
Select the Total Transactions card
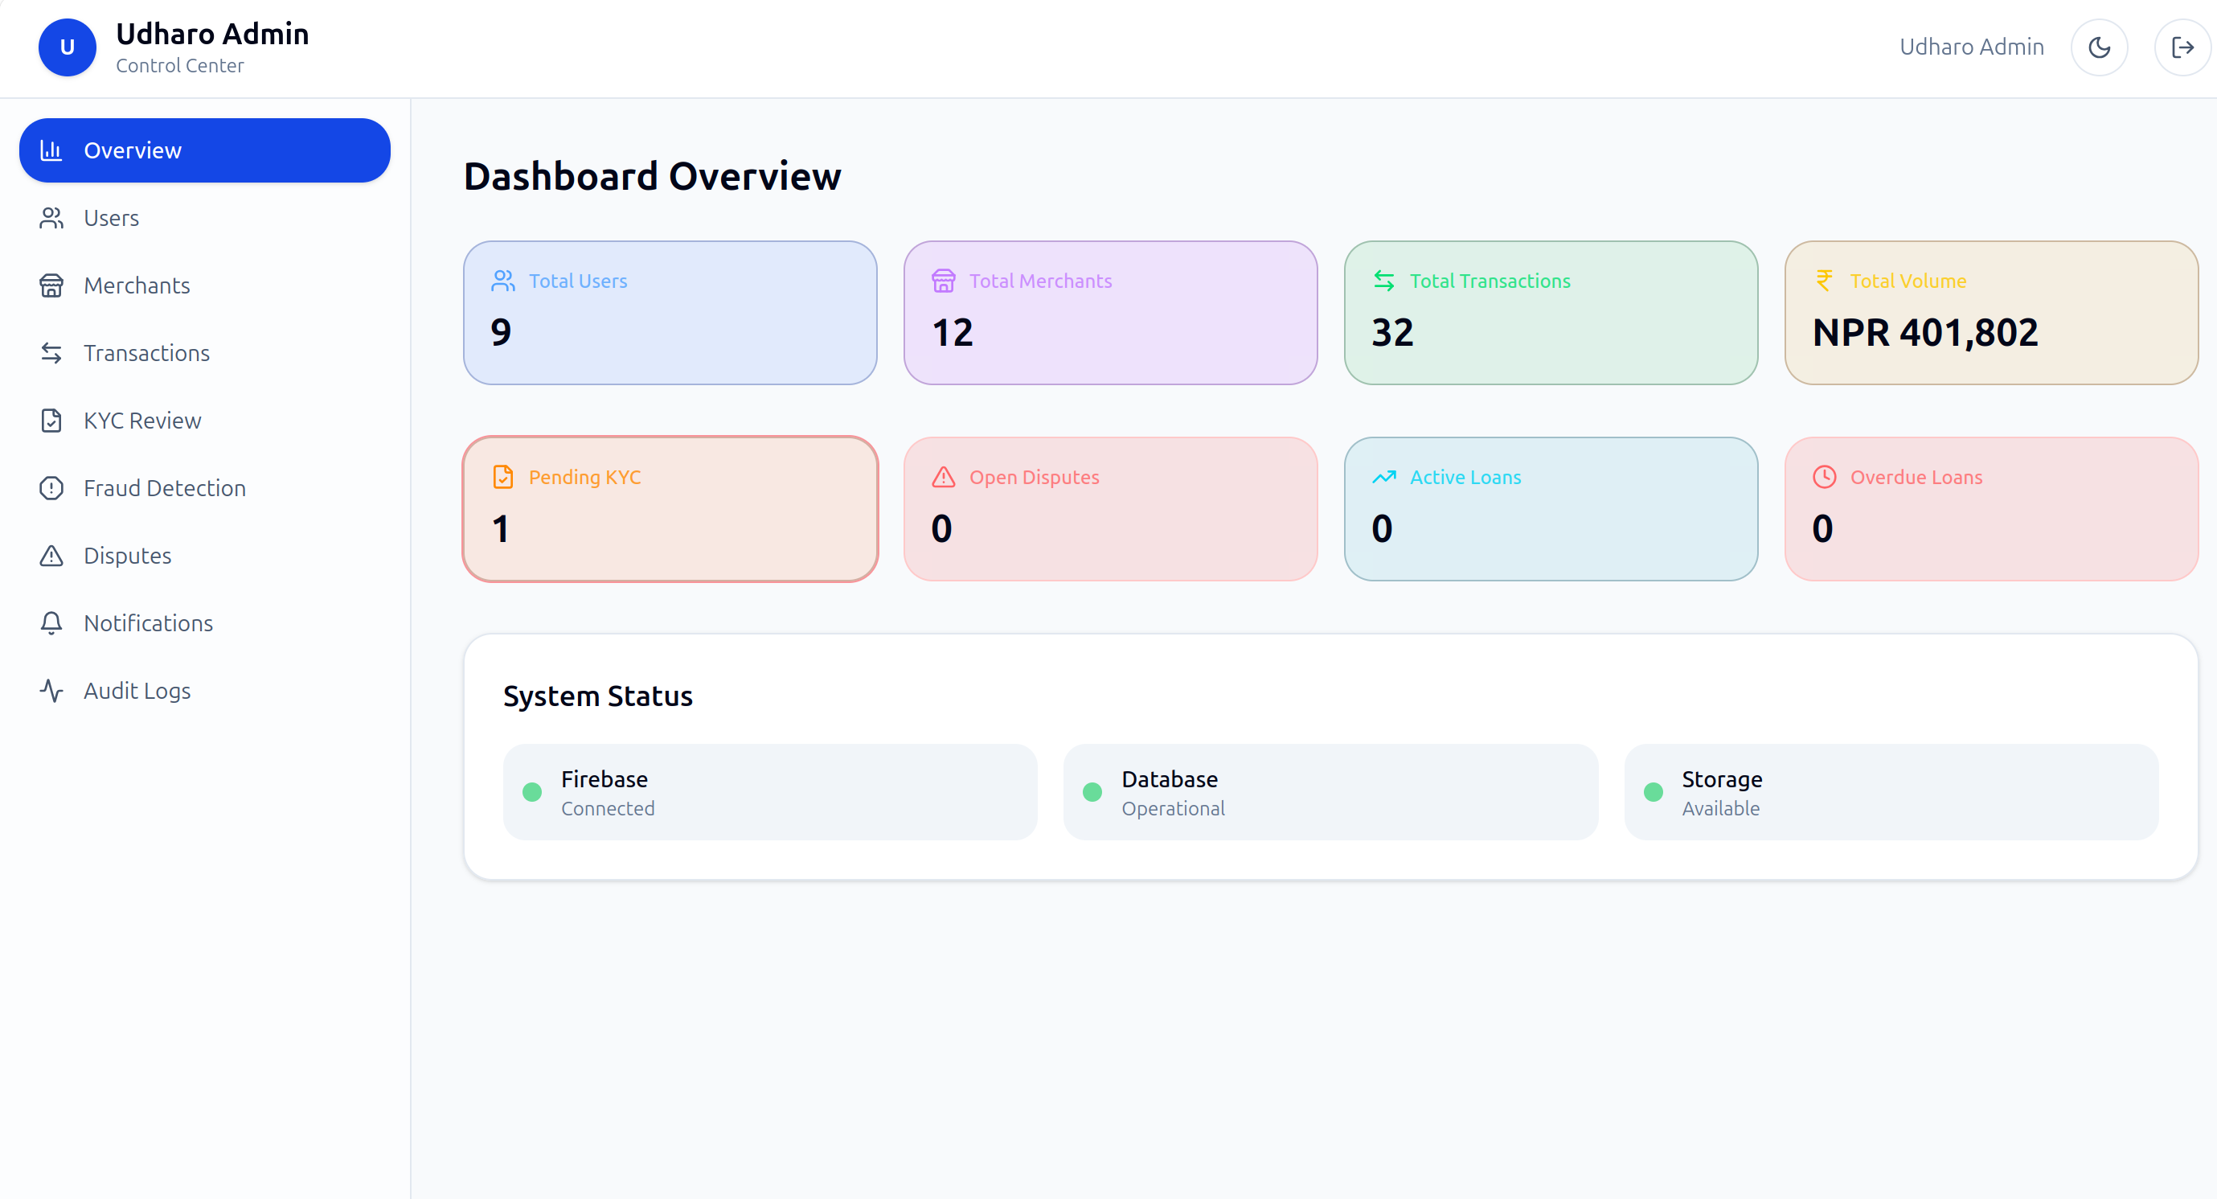click(x=1551, y=313)
